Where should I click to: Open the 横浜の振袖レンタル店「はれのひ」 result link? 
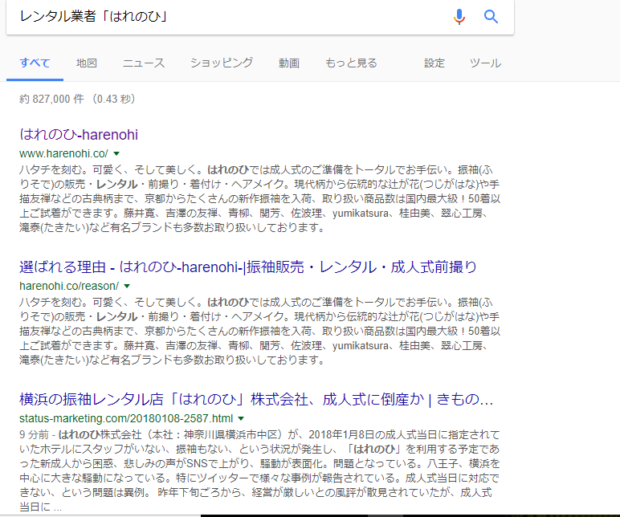coord(256,400)
